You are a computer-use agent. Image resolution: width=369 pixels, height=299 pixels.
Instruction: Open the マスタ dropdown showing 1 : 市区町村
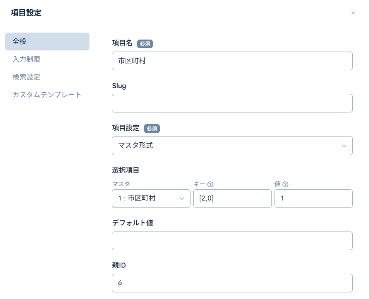pyautogui.click(x=151, y=198)
